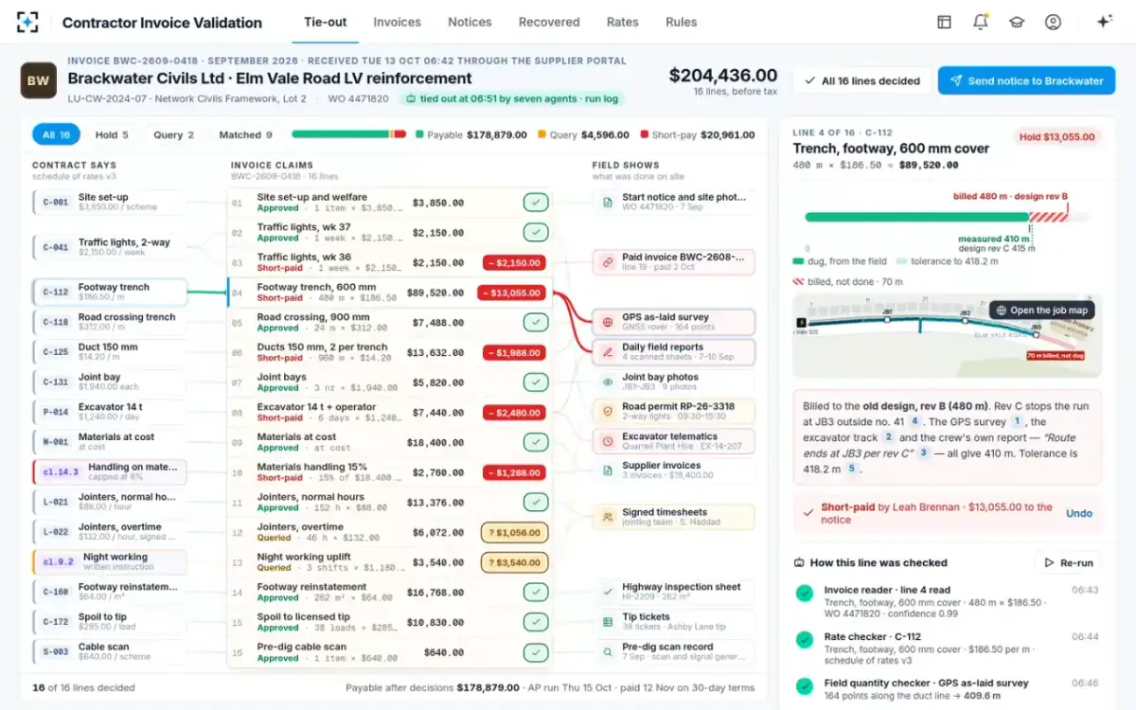The width and height of the screenshot is (1136, 710).
Task: Select contract clause cl.9.2 Night working
Action: tap(109, 561)
